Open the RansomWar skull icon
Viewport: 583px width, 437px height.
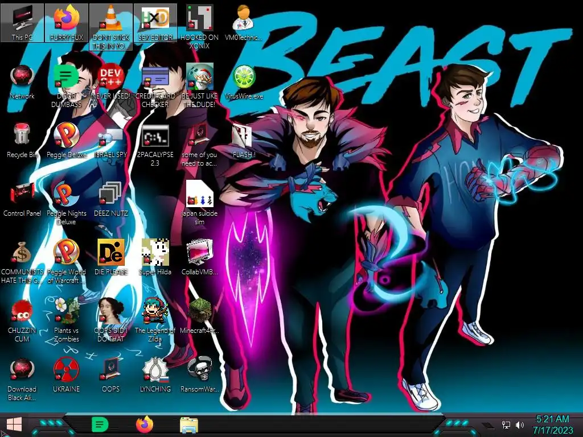pyautogui.click(x=199, y=376)
